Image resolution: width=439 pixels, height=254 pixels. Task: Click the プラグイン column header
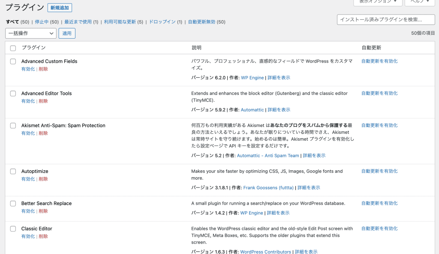(33, 48)
